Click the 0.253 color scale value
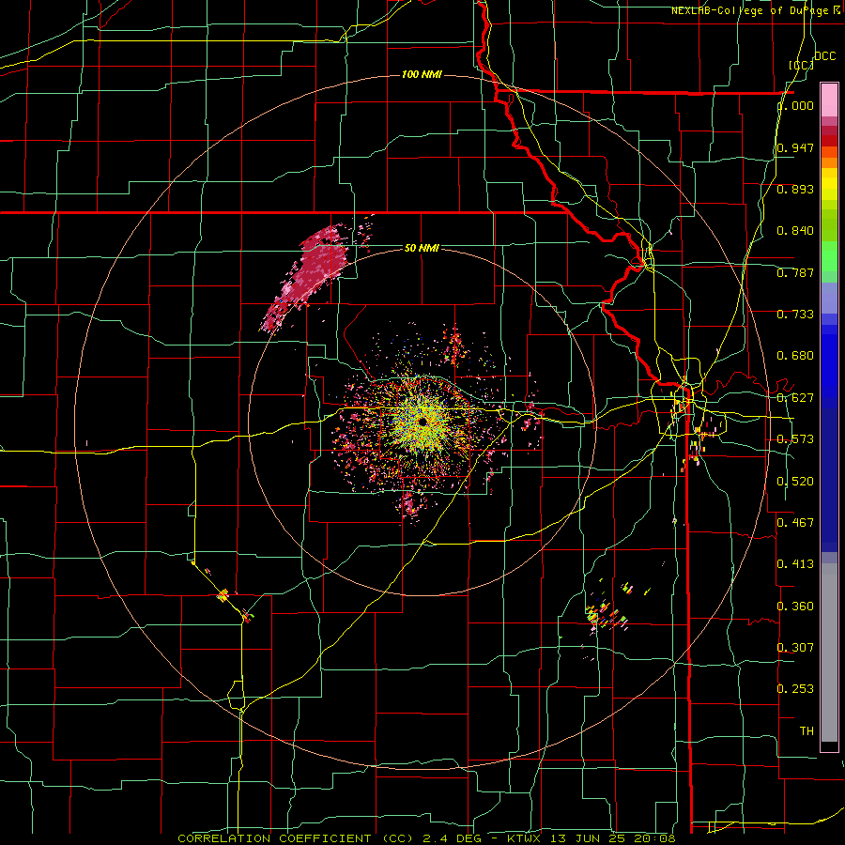The height and width of the screenshot is (845, 845). click(x=795, y=689)
